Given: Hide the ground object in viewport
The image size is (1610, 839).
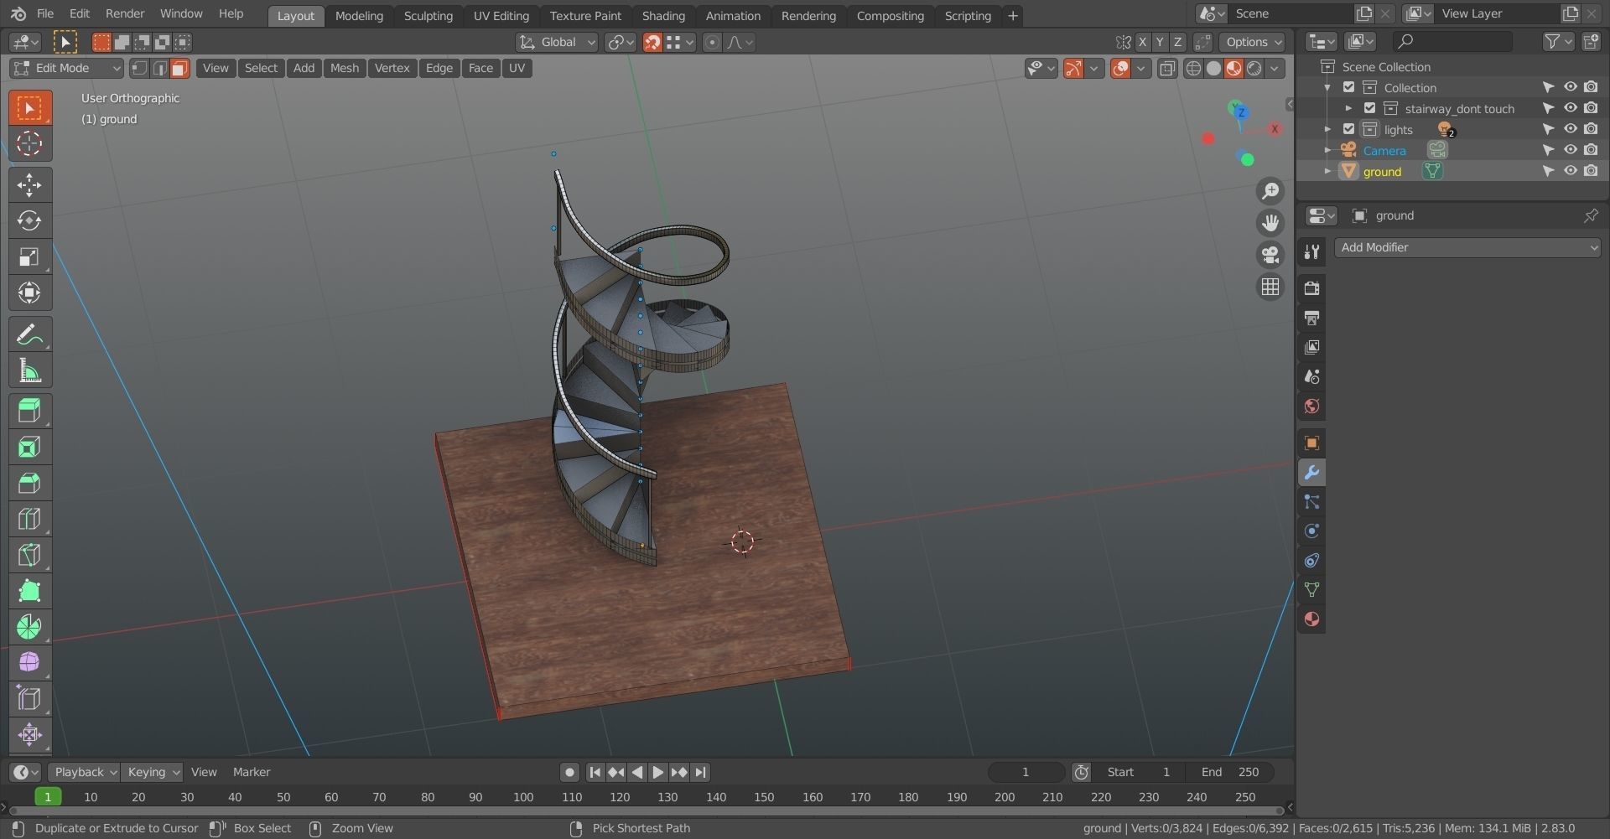Looking at the screenshot, I should click(1570, 171).
